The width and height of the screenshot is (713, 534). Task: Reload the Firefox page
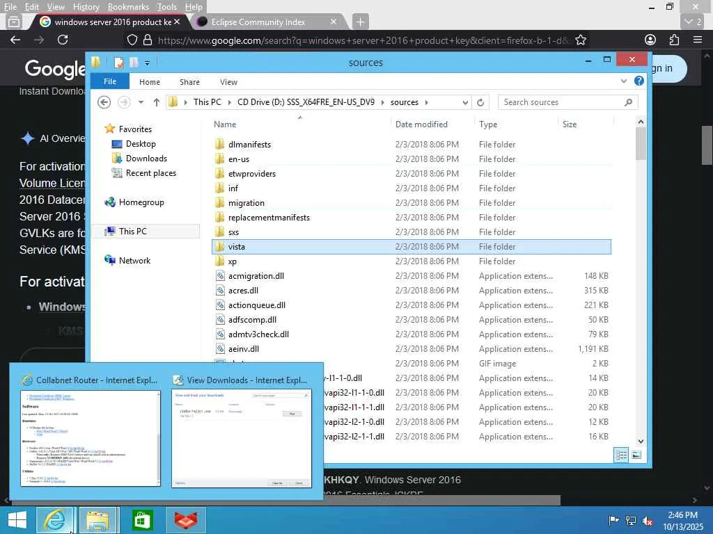pos(63,40)
